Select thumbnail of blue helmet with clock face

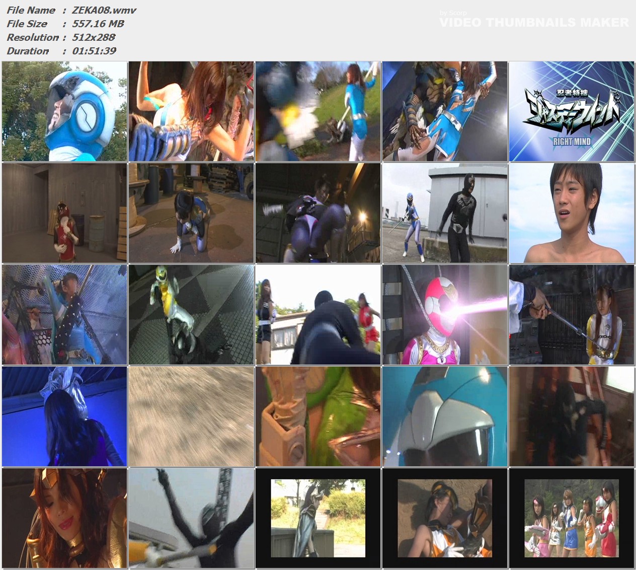coord(65,111)
